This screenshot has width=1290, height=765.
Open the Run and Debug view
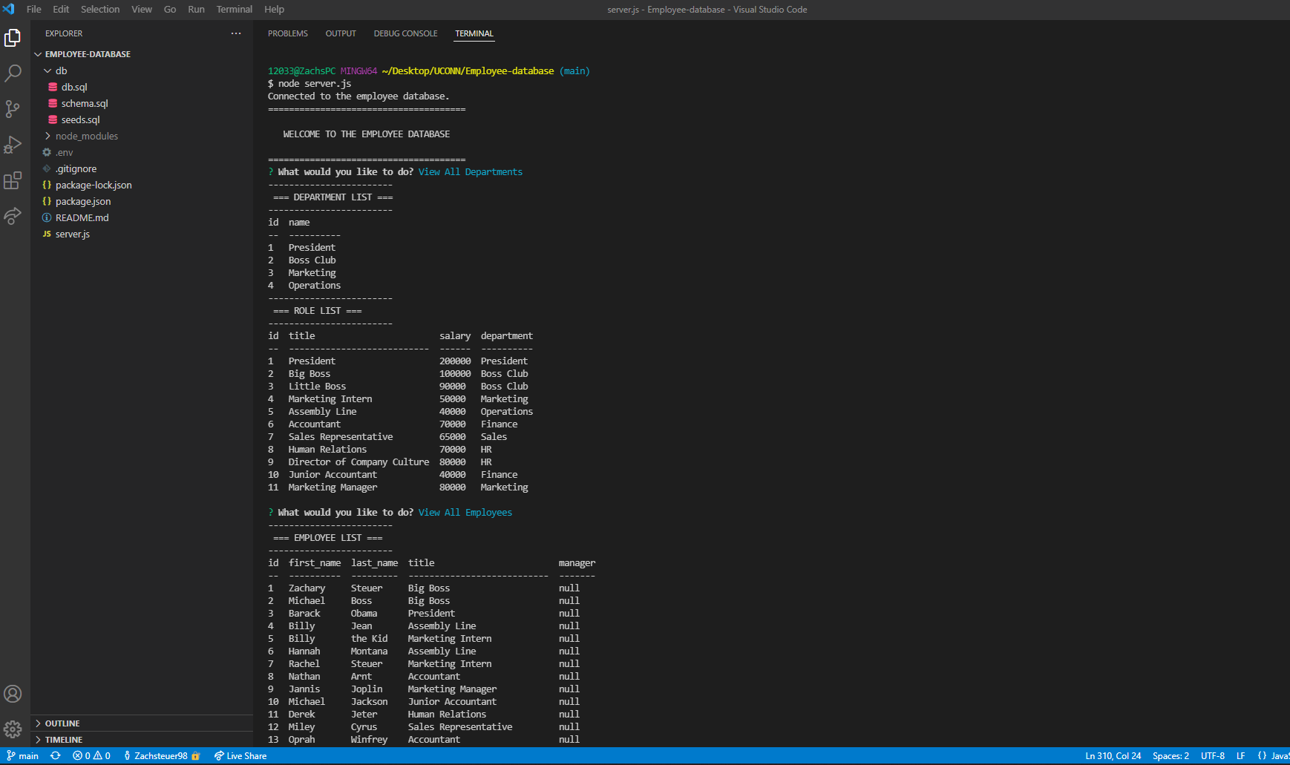pyautogui.click(x=13, y=145)
